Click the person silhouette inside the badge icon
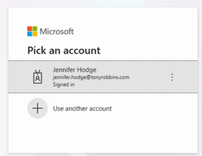Image resolution: width=202 pixels, height=156 pixels. point(38,78)
